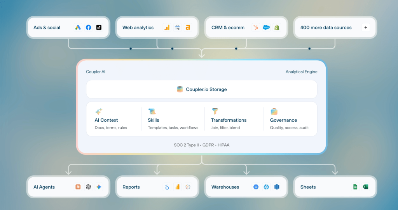Click the 'Ads & social' label

click(47, 28)
